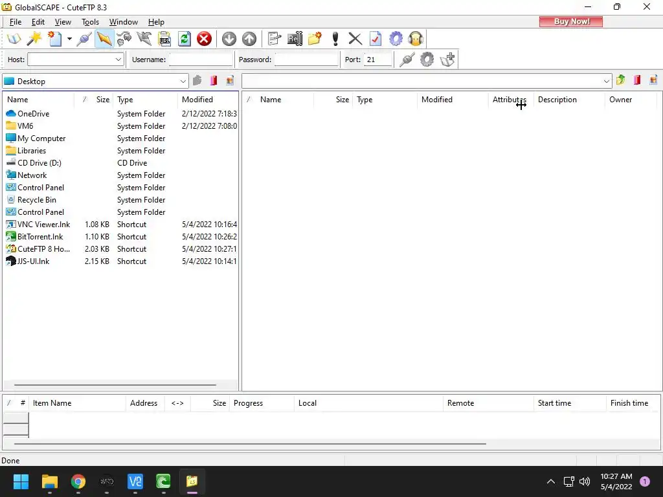Select the Recycle Bin item

tap(31, 200)
